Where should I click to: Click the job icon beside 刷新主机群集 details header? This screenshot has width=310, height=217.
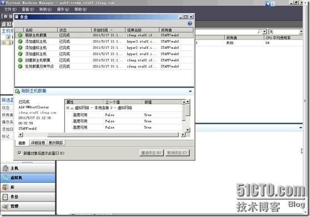[x=18, y=91]
